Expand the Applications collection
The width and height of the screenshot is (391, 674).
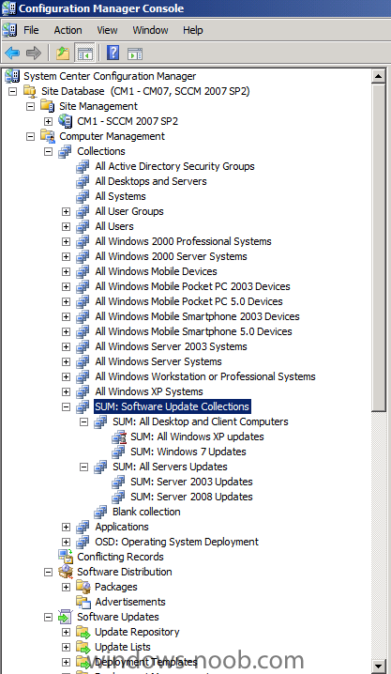pyautogui.click(x=66, y=527)
